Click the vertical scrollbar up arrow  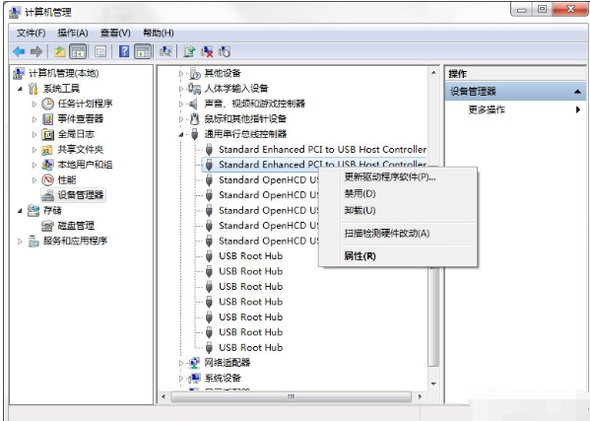point(433,72)
